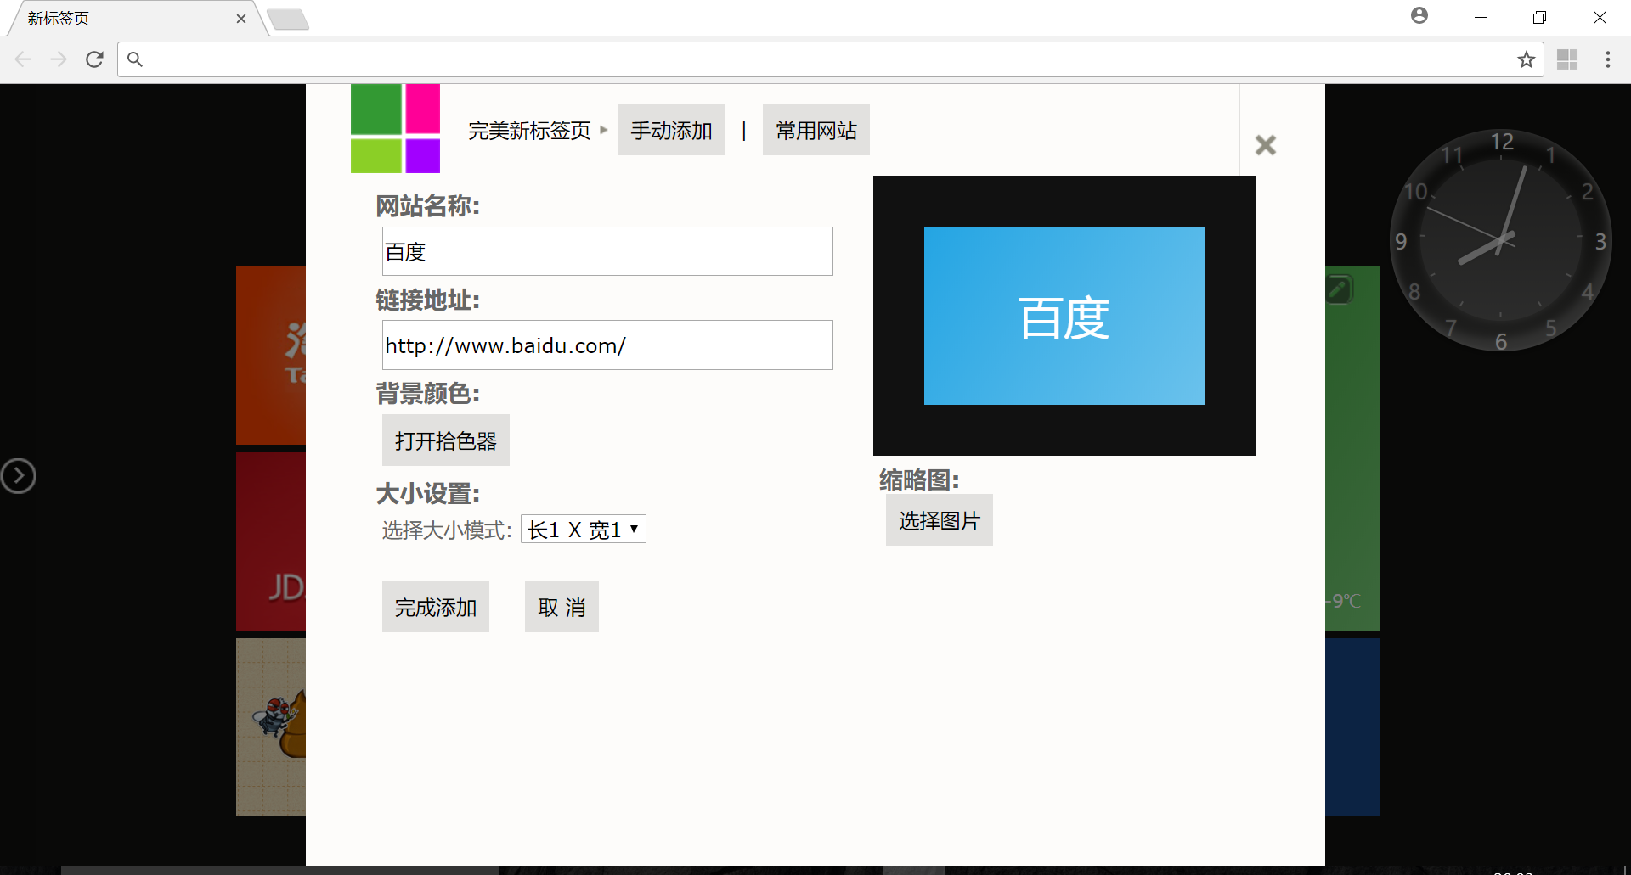1631x875 pixels.
Task: Minimize the browser window
Action: [1481, 17]
